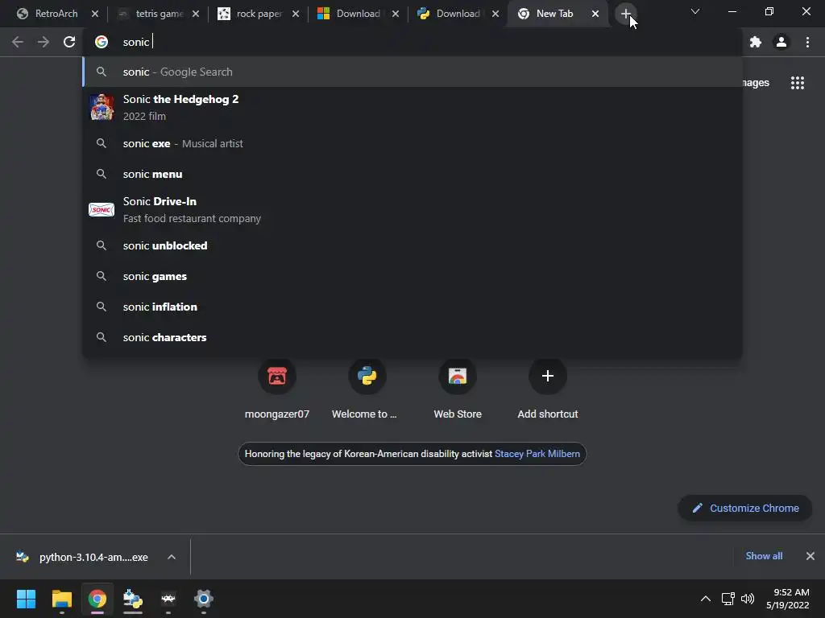Open Python installer taskbar icon
Image resolution: width=825 pixels, height=618 pixels.
(133, 599)
